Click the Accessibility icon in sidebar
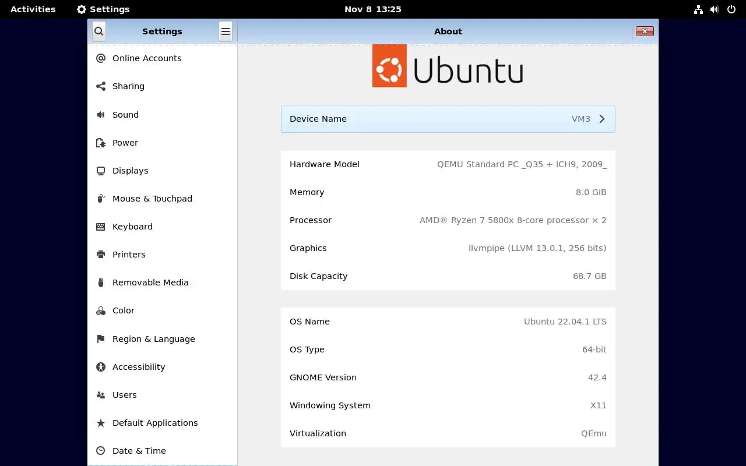 [101, 367]
